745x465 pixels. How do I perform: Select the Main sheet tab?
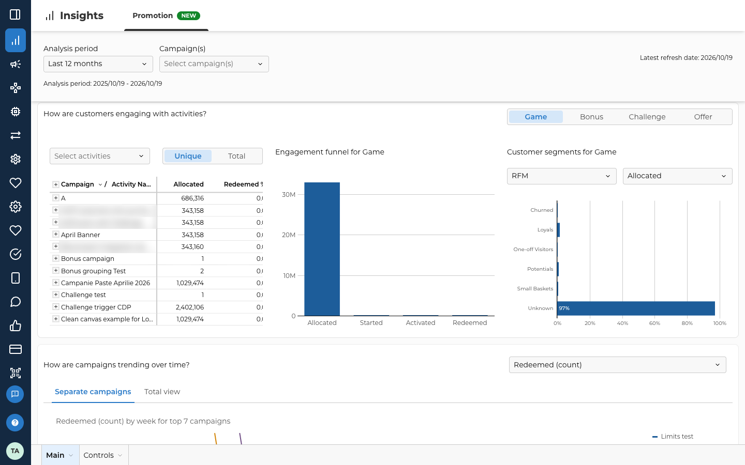tap(60, 455)
